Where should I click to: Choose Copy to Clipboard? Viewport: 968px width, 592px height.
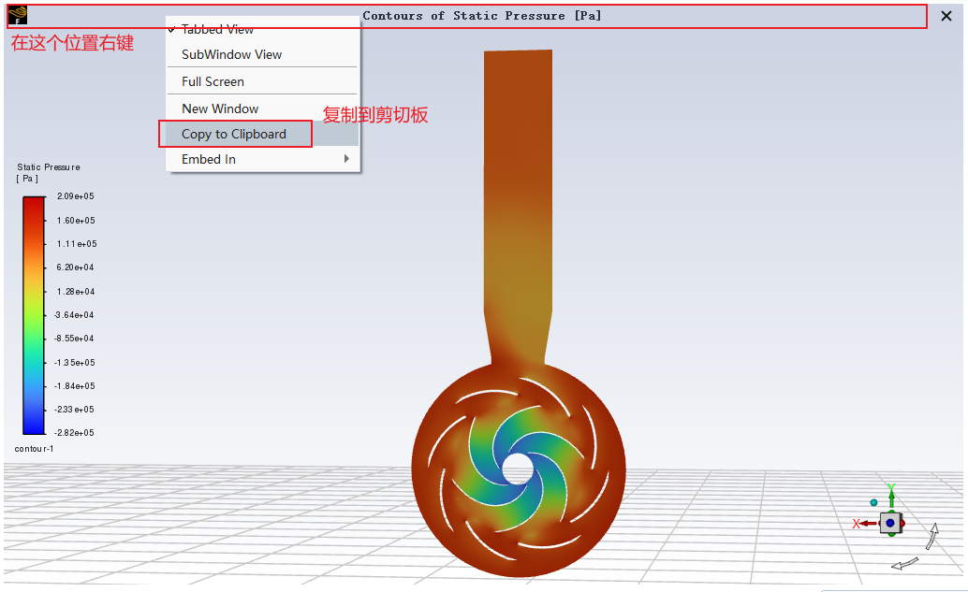[x=235, y=134]
